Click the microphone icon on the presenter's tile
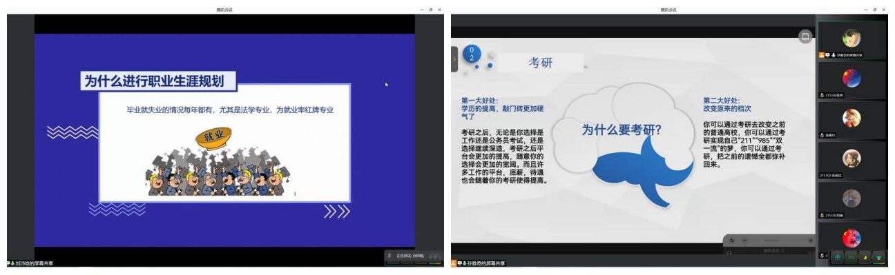The height and width of the screenshot is (275, 895). (834, 54)
